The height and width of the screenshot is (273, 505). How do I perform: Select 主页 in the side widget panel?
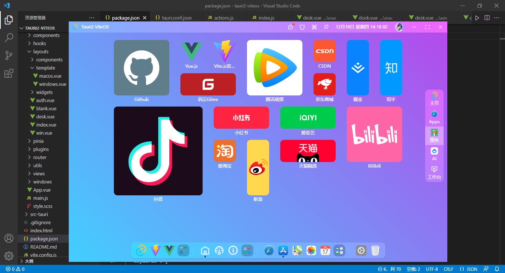[434, 99]
